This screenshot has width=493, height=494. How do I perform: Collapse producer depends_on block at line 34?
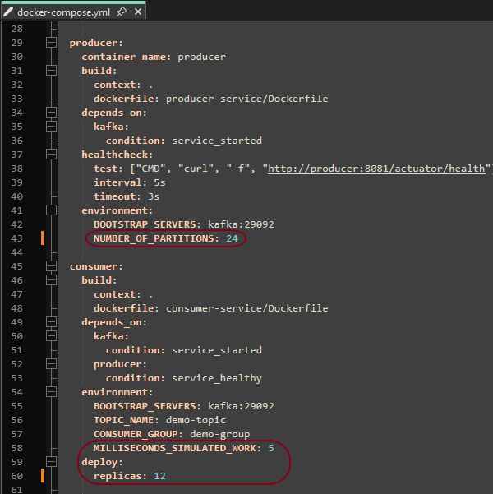51,113
